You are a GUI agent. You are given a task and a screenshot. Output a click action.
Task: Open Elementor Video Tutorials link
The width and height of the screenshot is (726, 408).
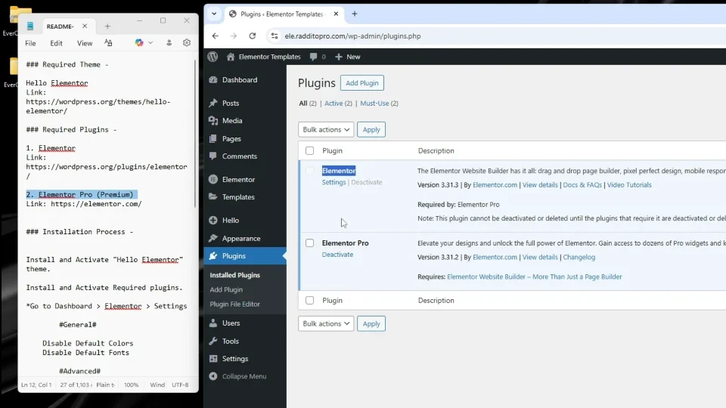tap(628, 184)
